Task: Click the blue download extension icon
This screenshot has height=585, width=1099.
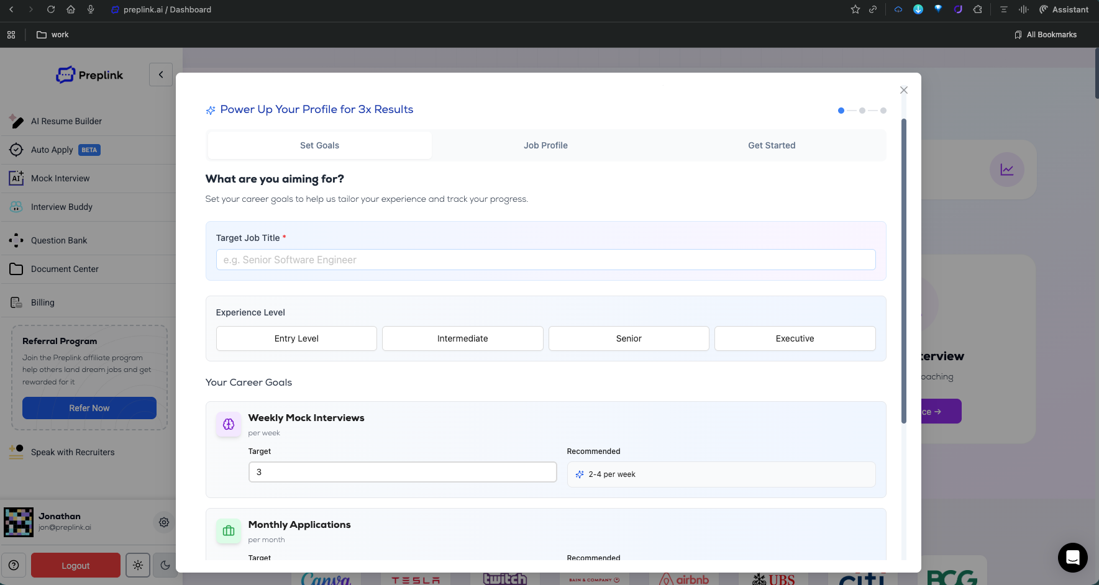Action: point(918,9)
